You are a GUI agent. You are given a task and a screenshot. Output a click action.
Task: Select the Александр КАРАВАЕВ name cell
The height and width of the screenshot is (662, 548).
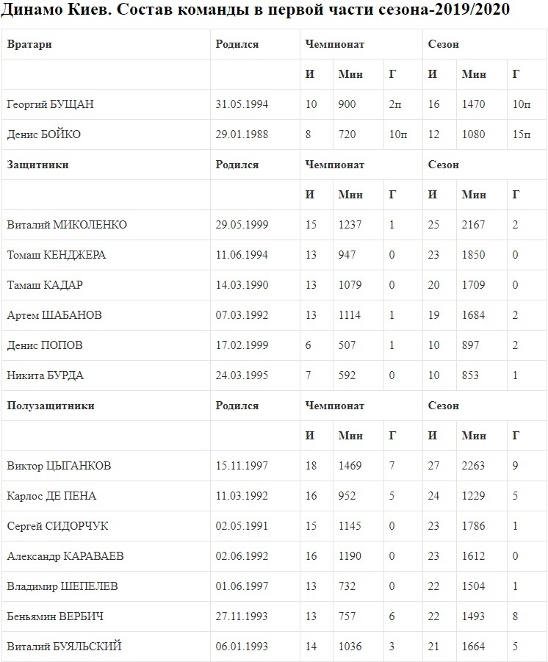(65, 556)
